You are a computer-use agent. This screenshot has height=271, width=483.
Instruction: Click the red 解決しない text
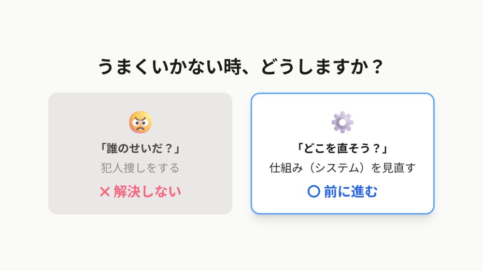point(147,192)
